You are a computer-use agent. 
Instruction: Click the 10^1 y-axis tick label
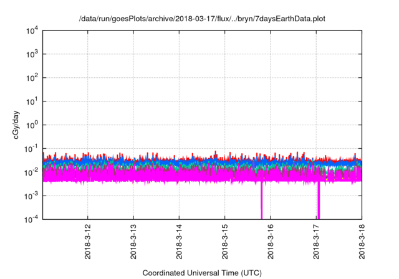pos(32,102)
